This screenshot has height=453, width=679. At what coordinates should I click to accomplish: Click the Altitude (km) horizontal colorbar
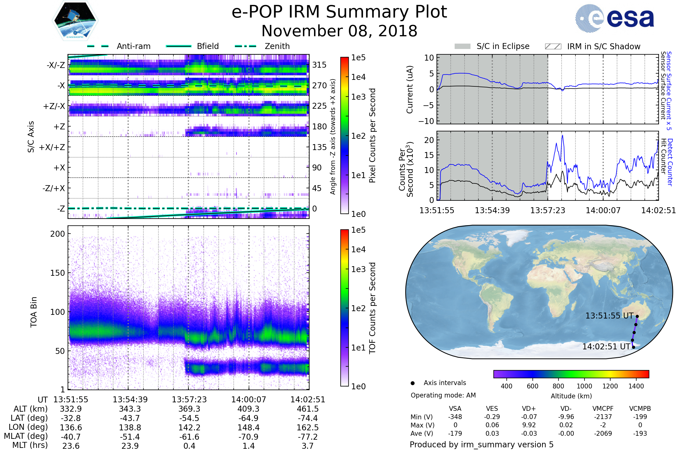tap(571, 374)
